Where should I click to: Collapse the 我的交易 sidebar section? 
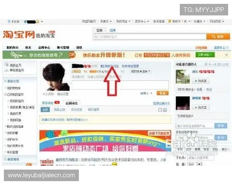(x=5, y=81)
